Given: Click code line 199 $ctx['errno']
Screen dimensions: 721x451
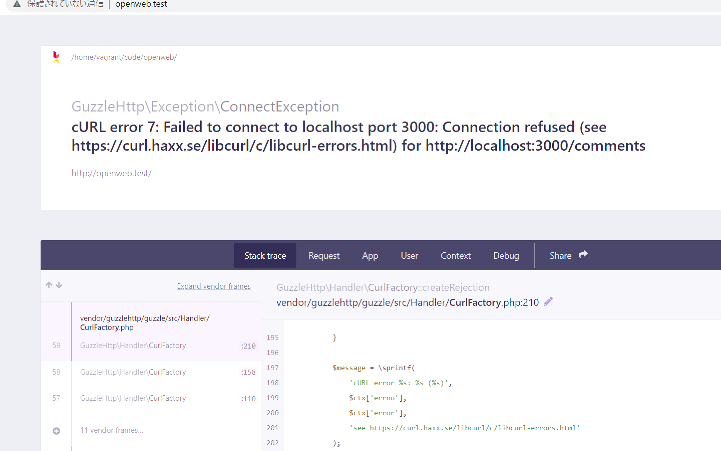Looking at the screenshot, I should [378, 398].
